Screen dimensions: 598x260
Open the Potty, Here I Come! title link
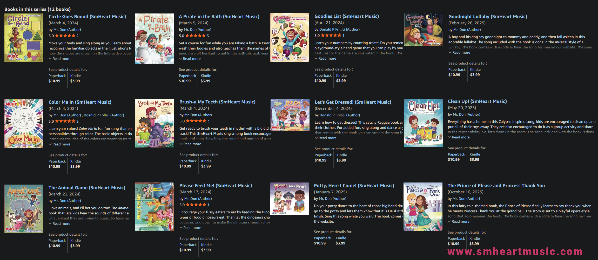click(354, 186)
